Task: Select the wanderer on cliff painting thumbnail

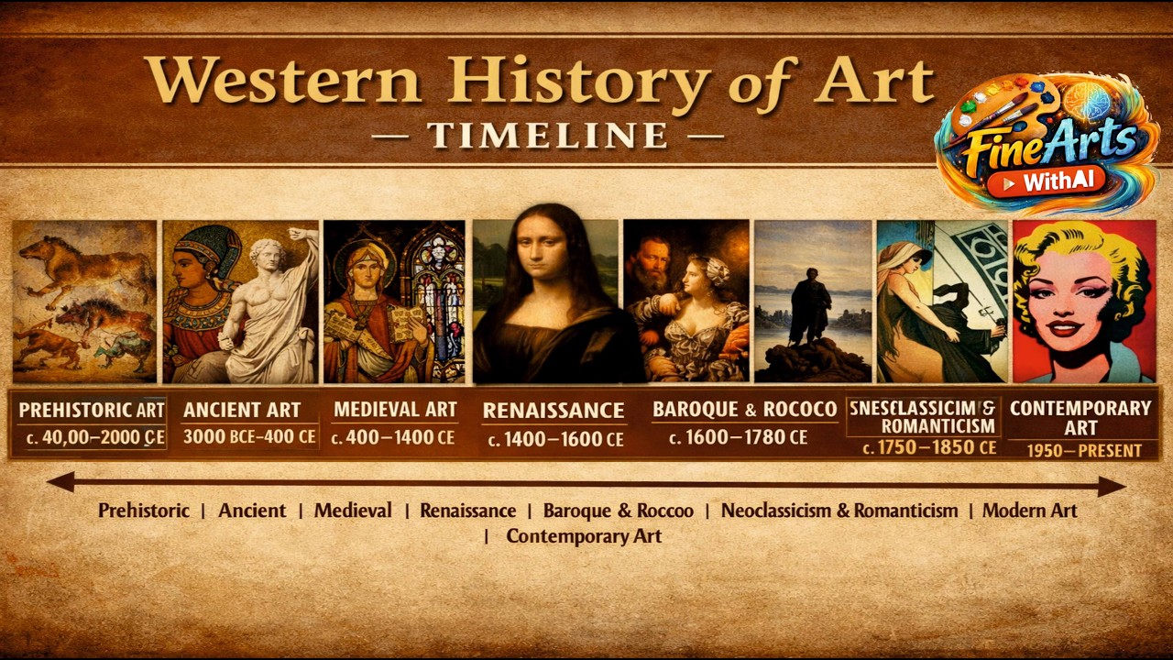Action: 813,302
